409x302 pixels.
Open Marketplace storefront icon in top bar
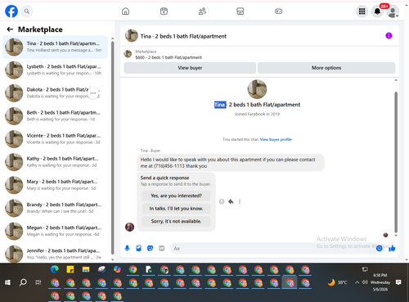tap(240, 11)
